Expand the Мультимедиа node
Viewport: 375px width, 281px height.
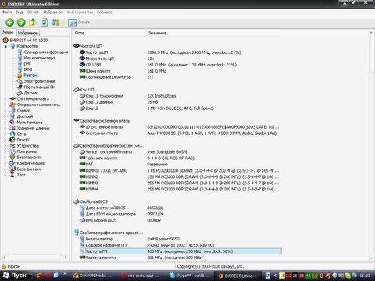point(5,123)
